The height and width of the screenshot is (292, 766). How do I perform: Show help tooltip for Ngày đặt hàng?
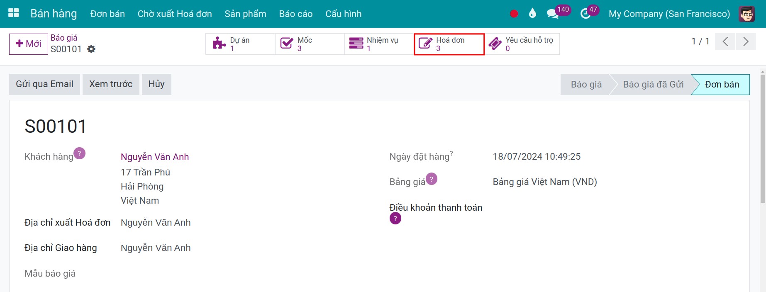pos(451,153)
